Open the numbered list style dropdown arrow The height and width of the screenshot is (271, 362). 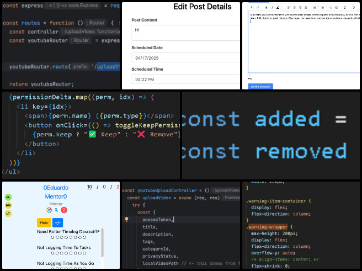[x=327, y=7]
